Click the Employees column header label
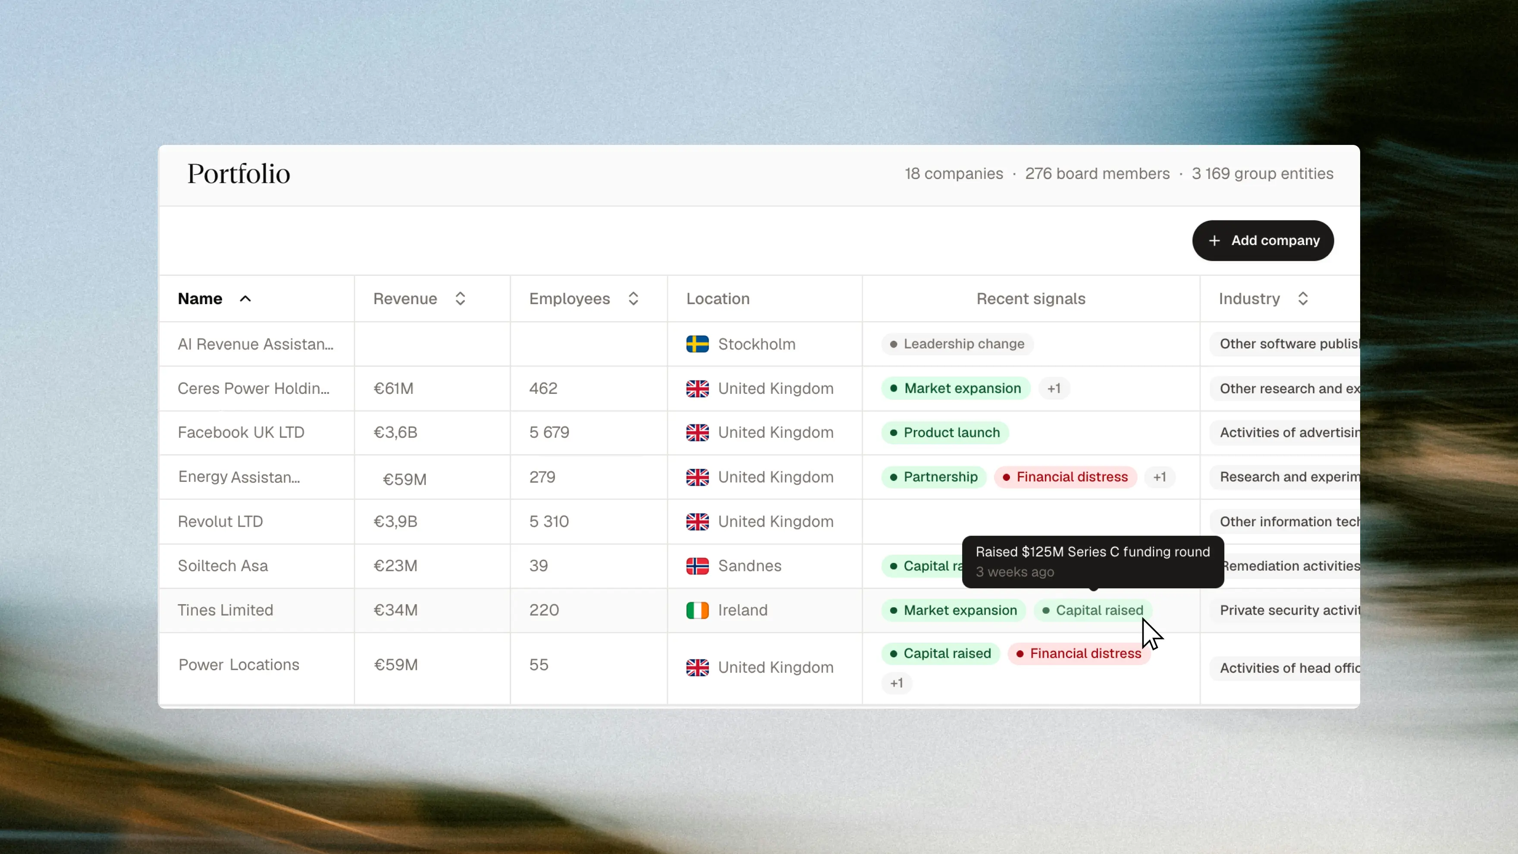The width and height of the screenshot is (1518, 854). pos(569,299)
